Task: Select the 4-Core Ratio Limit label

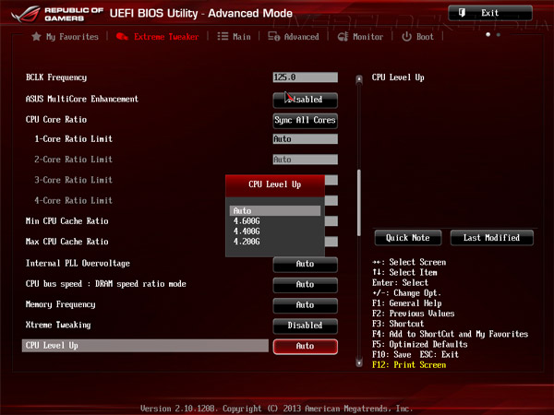Action: click(x=74, y=200)
